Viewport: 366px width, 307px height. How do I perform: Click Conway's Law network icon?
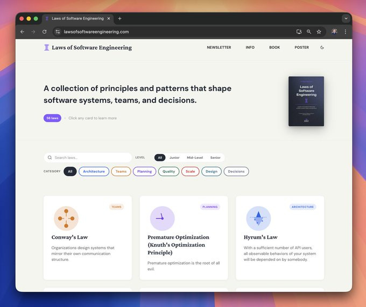click(x=66, y=218)
